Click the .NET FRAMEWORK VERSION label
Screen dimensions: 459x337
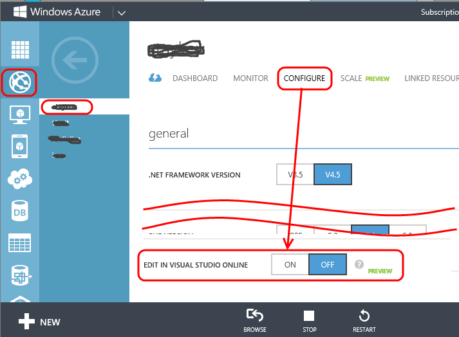coord(194,175)
